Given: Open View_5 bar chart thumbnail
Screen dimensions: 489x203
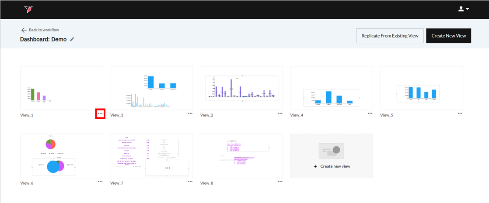Looking at the screenshot, I should [x=421, y=88].
